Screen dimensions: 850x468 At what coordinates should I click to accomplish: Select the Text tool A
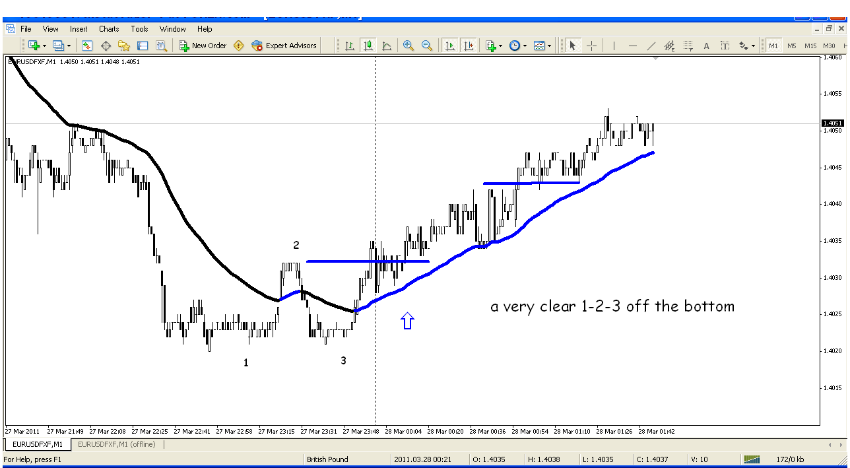(707, 46)
